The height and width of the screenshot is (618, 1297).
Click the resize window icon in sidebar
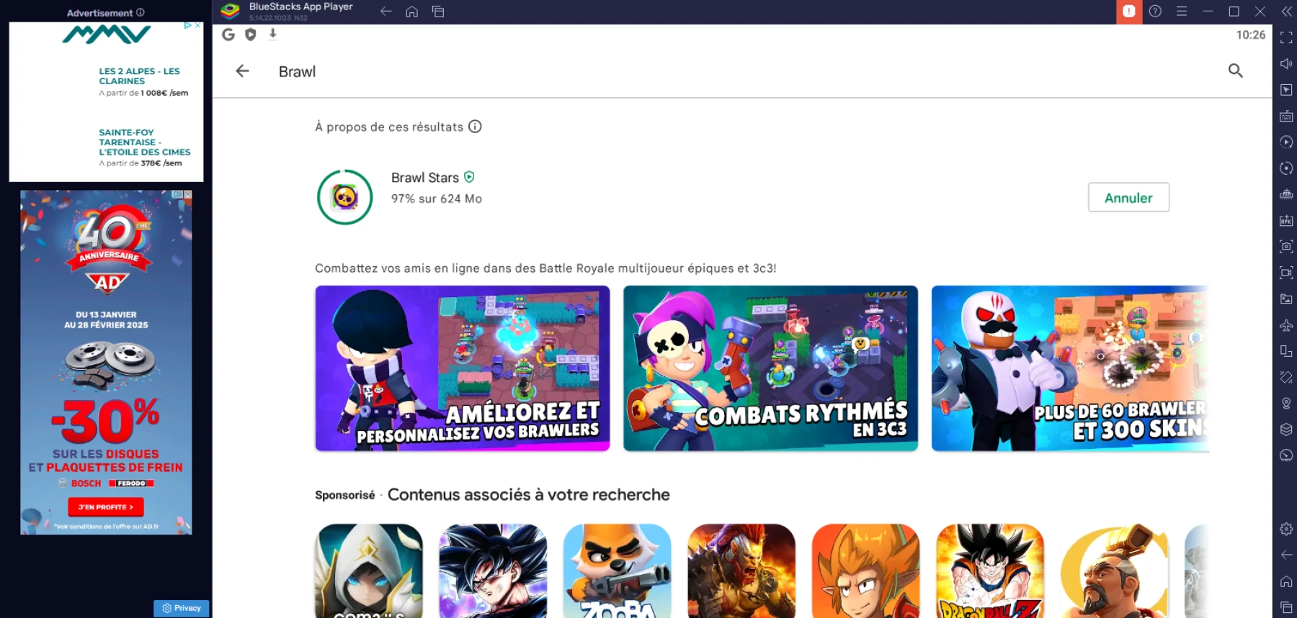1286,351
